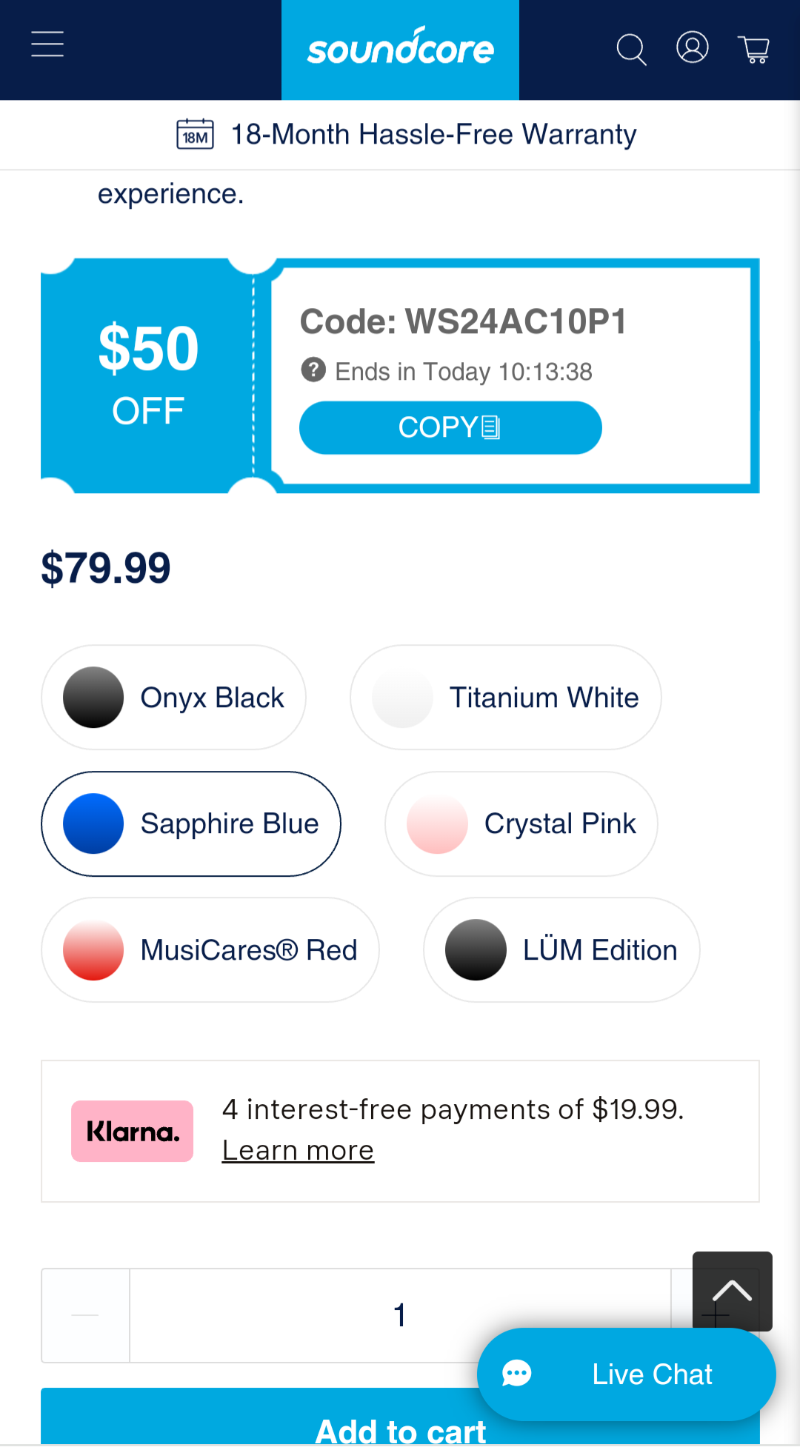The height and width of the screenshot is (1447, 800).
Task: Open the hamburger navigation menu
Action: pos(47,44)
